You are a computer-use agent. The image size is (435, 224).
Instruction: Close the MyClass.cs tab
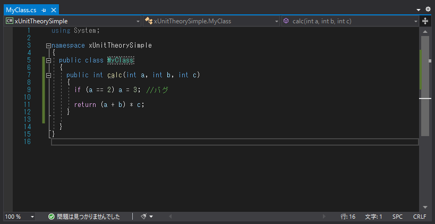tap(54, 10)
